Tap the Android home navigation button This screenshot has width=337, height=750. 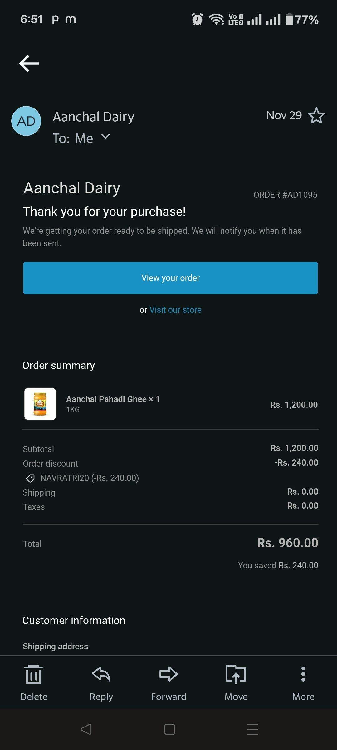169,729
